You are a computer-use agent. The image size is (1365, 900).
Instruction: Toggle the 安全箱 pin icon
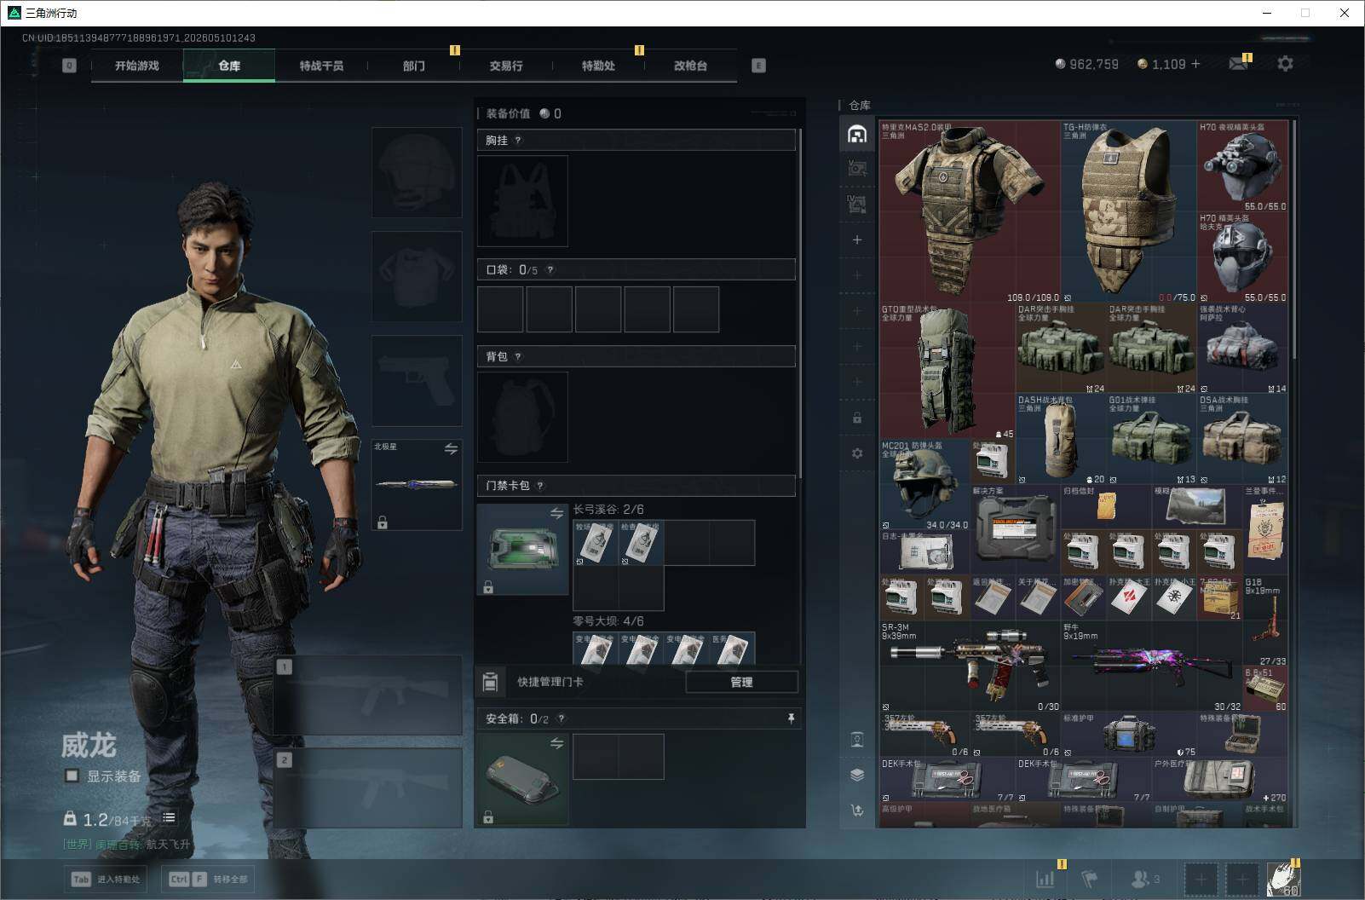point(791,719)
